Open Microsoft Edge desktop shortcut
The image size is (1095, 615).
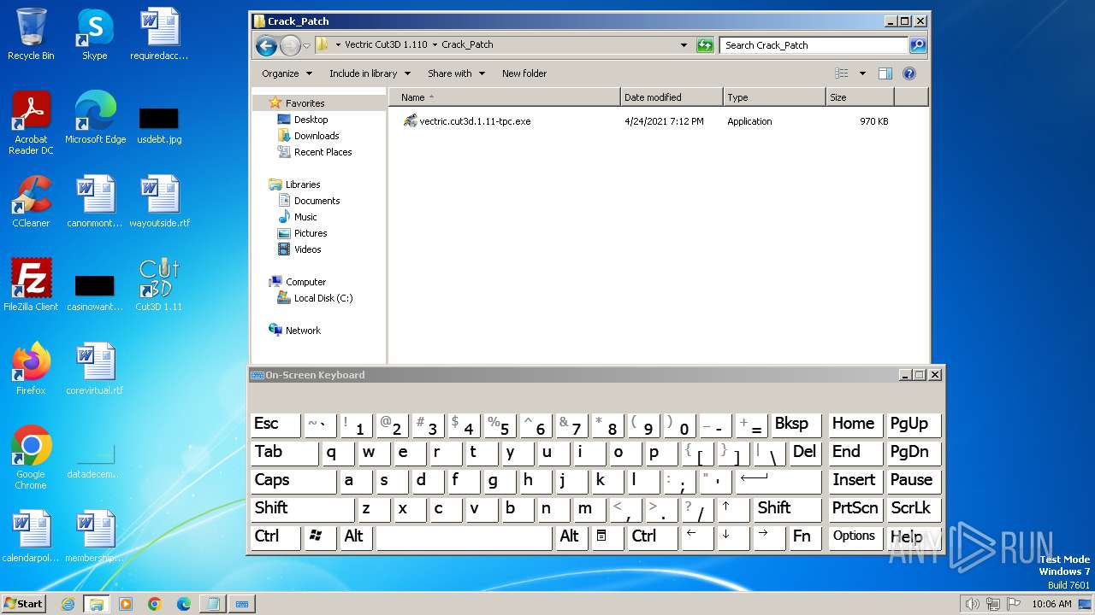[95, 118]
